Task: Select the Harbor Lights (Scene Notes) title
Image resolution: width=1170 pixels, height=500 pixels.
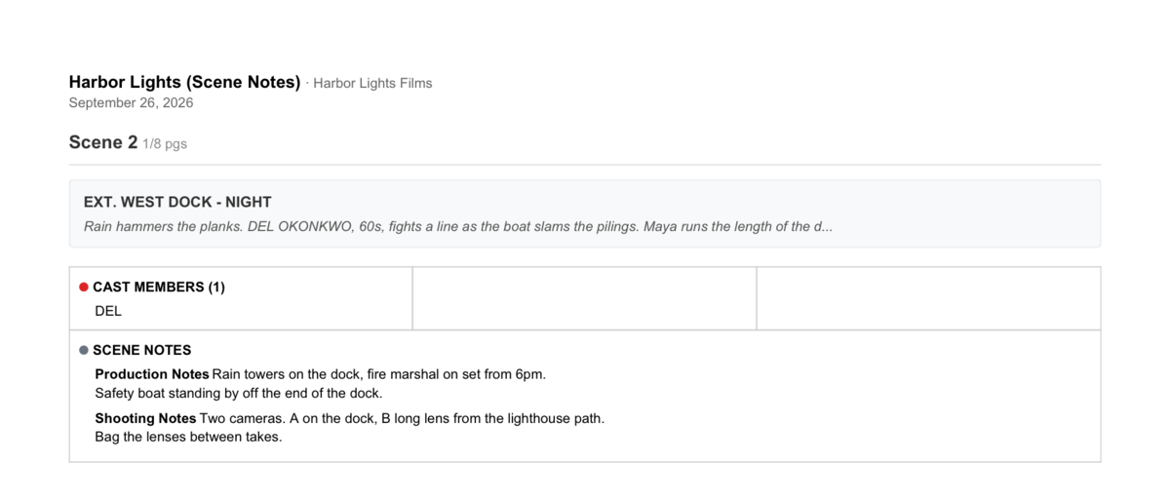Action: (184, 83)
